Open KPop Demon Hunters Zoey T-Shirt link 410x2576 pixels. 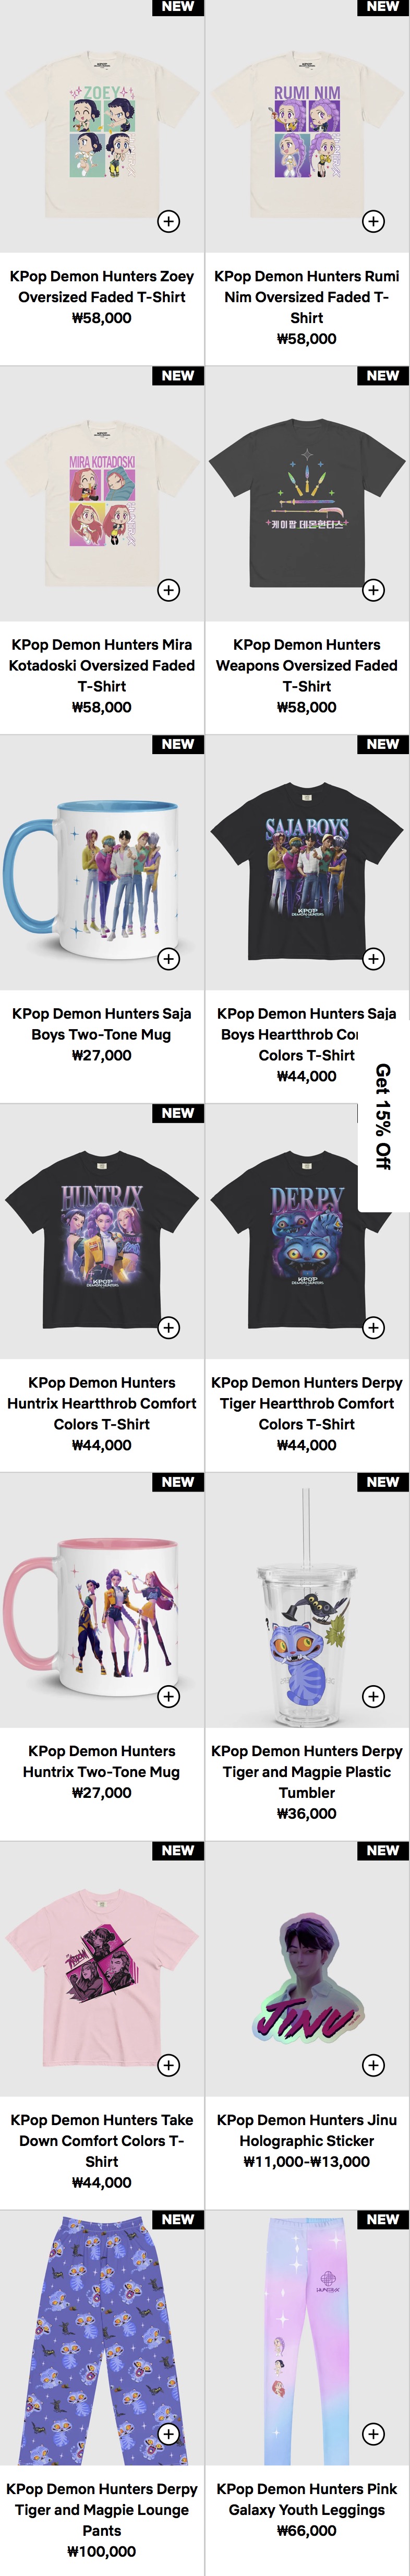[102, 286]
